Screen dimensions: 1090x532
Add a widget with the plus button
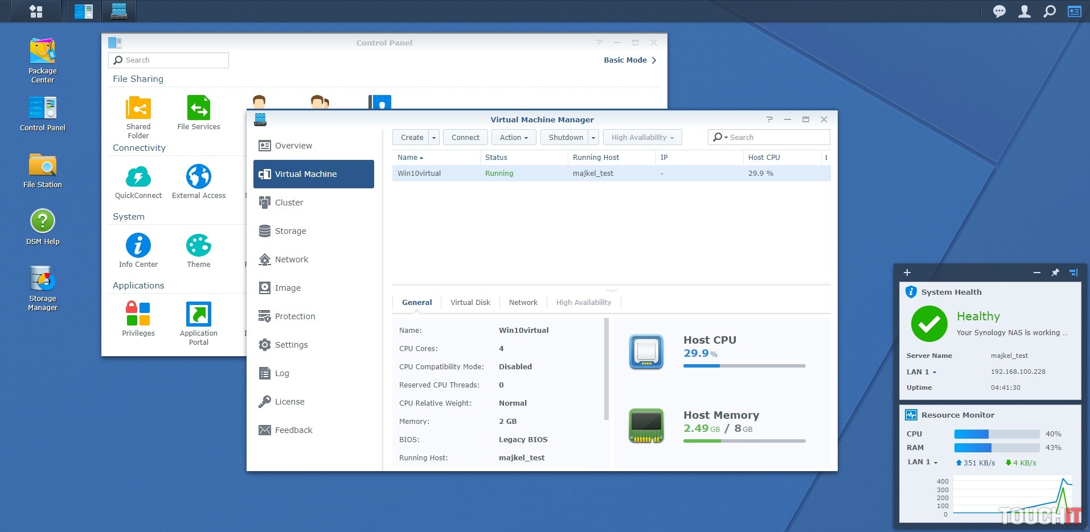[x=907, y=273]
